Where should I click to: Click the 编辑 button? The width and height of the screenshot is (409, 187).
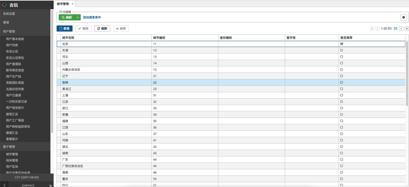pyautogui.click(x=83, y=29)
